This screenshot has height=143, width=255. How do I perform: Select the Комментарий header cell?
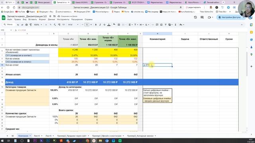pyautogui.click(x=157, y=39)
